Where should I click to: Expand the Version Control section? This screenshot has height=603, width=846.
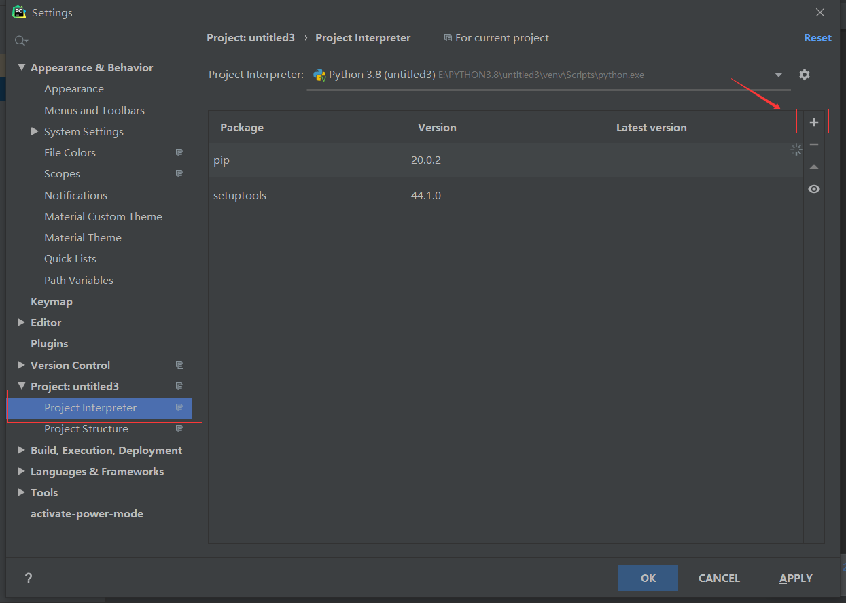[x=22, y=365]
